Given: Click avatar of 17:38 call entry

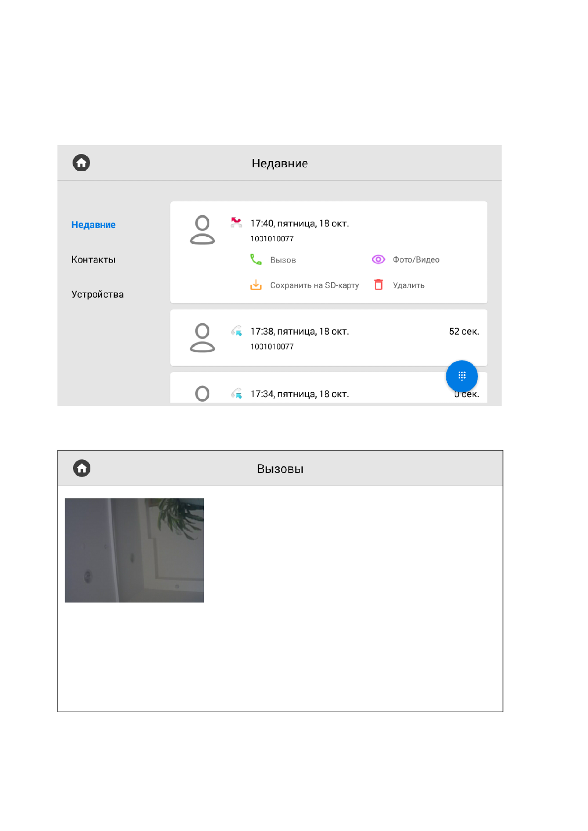Looking at the screenshot, I should pos(202,338).
